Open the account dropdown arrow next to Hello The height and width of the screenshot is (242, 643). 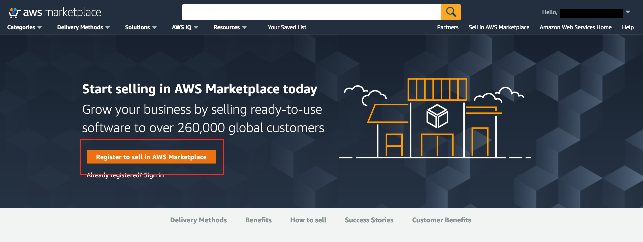click(x=628, y=12)
